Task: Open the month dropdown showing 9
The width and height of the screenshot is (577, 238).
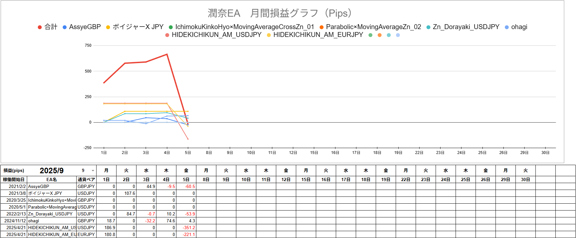Action: [93, 171]
